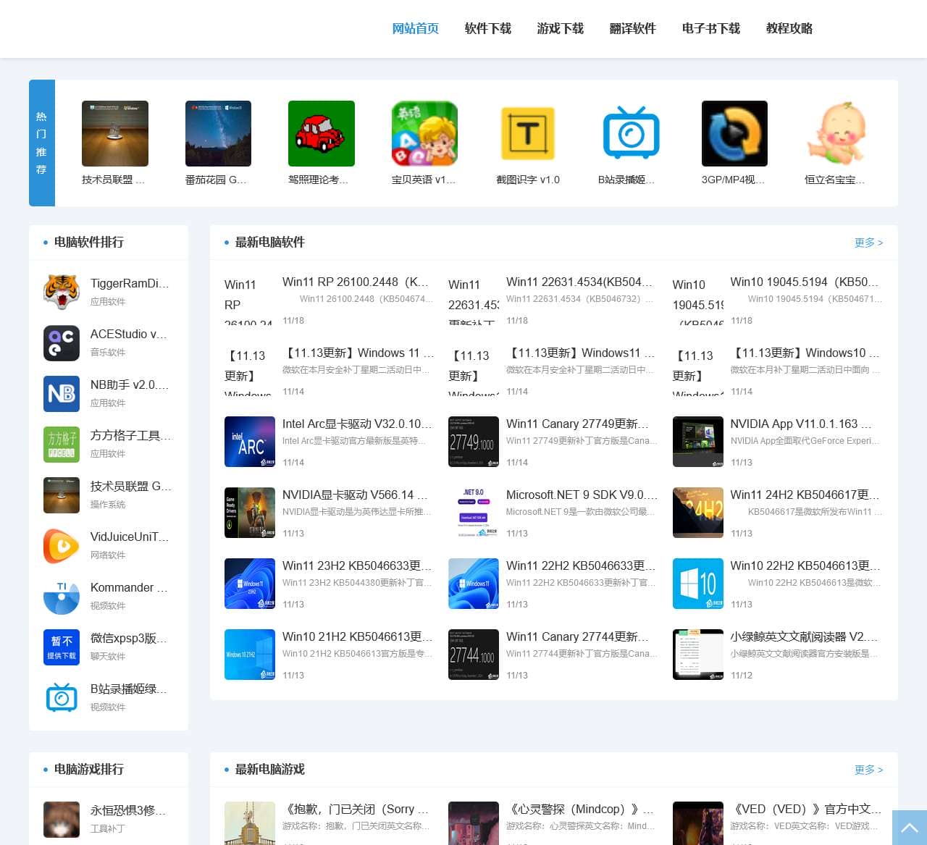Open 小绿鲸英文文献阅读器 title link
The width and height of the screenshot is (927, 845).
pyautogui.click(x=804, y=636)
